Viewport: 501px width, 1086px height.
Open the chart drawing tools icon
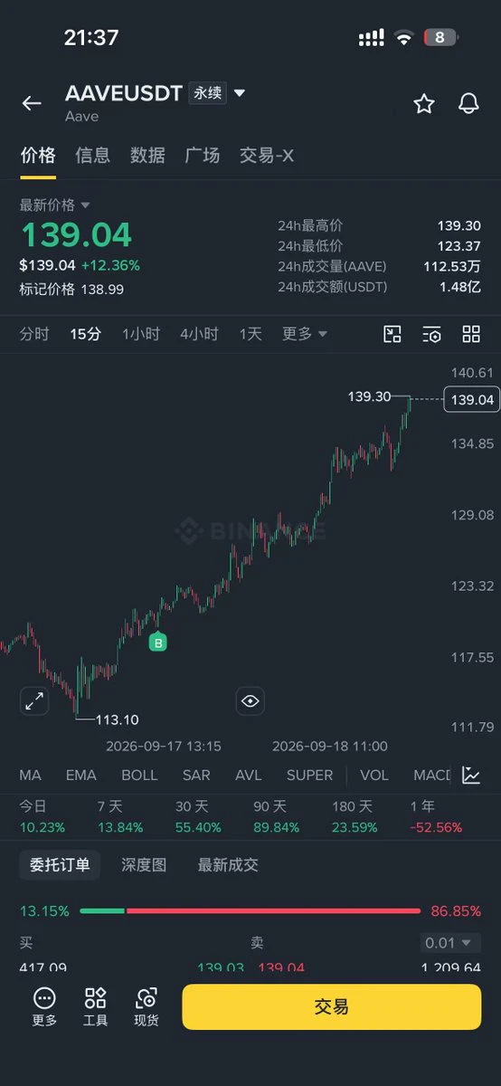pos(392,334)
